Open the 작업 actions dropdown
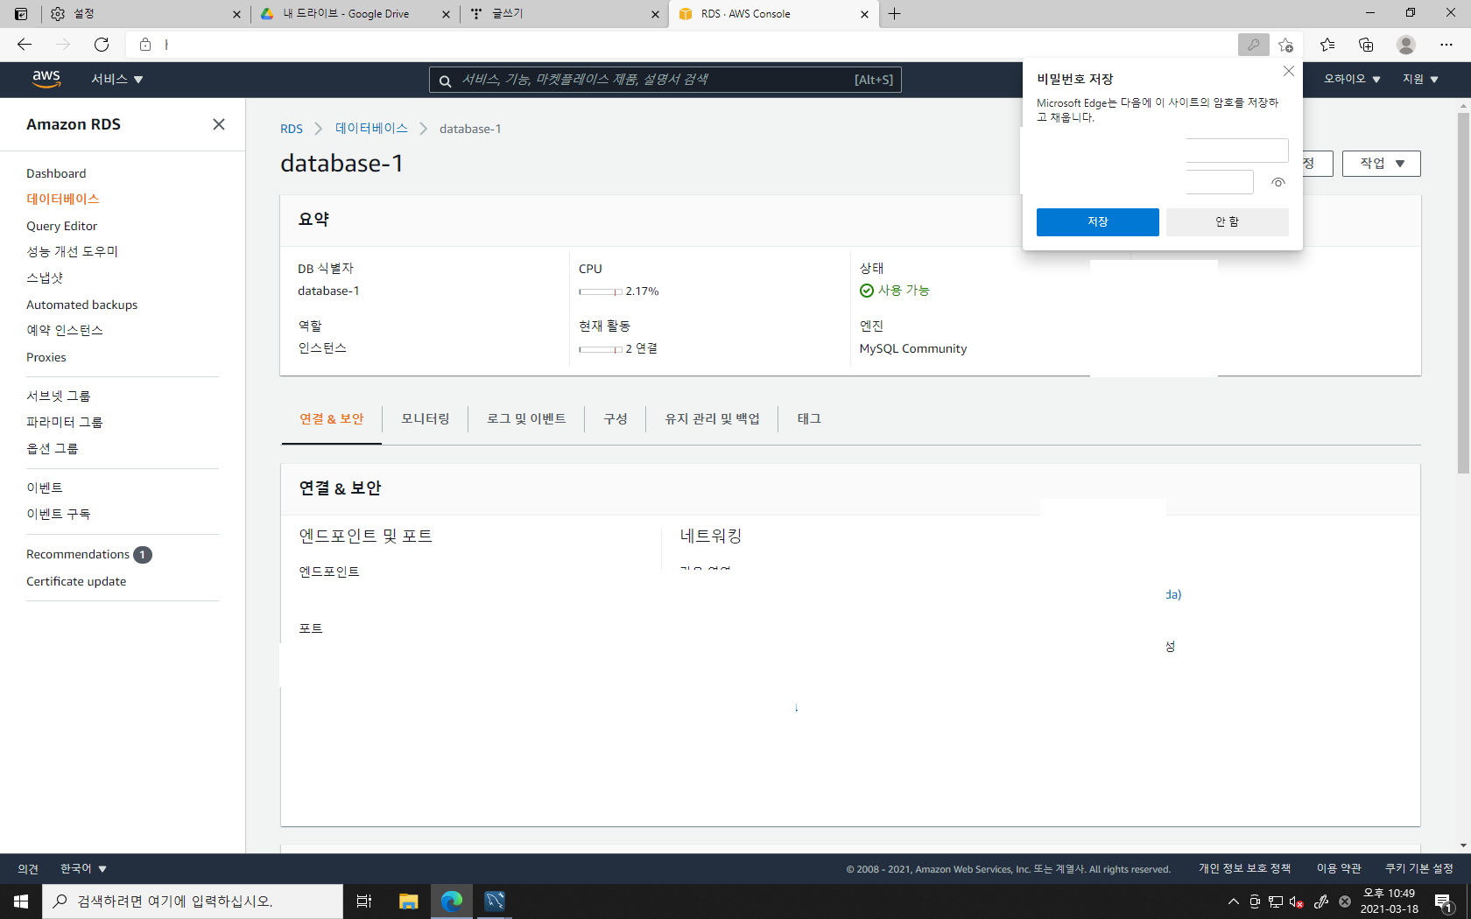This screenshot has width=1471, height=919. pos(1381,164)
